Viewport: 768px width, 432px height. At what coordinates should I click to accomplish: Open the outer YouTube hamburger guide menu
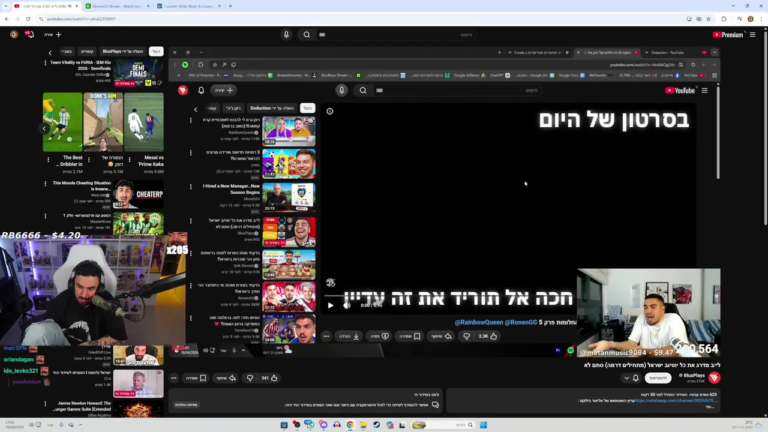coord(752,35)
